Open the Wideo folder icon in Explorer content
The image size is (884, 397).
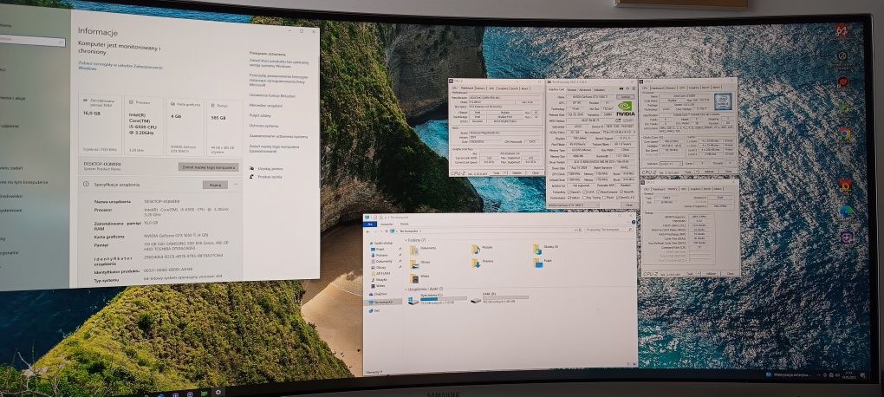click(x=414, y=278)
